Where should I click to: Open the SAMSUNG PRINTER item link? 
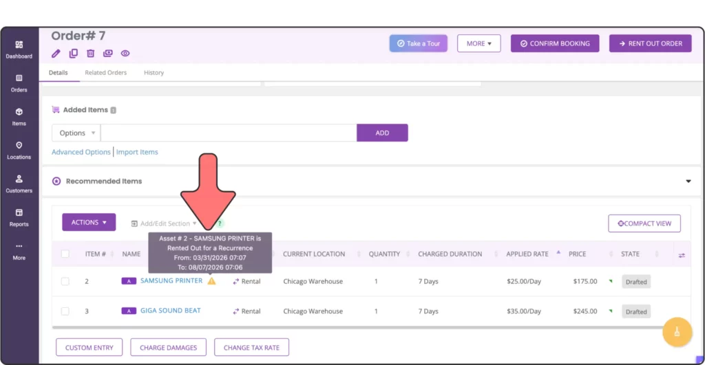click(171, 280)
